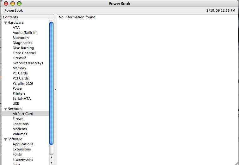Collapse the Network disclosure triangle
The width and height of the screenshot is (239, 165).
point(5,109)
